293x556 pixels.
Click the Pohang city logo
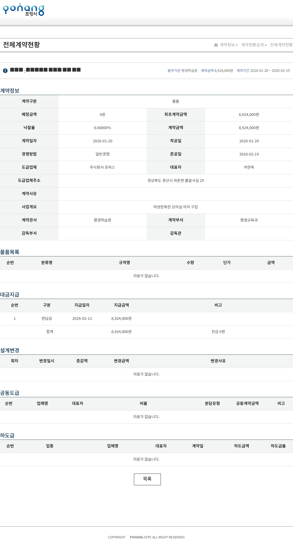click(x=23, y=10)
